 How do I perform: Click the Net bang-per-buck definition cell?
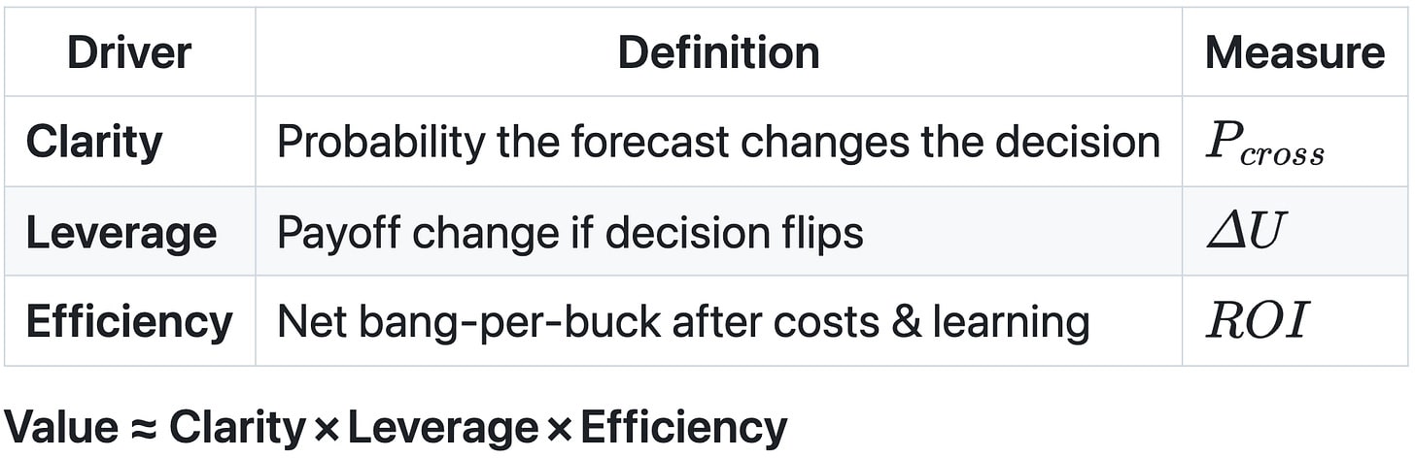[x=683, y=322]
